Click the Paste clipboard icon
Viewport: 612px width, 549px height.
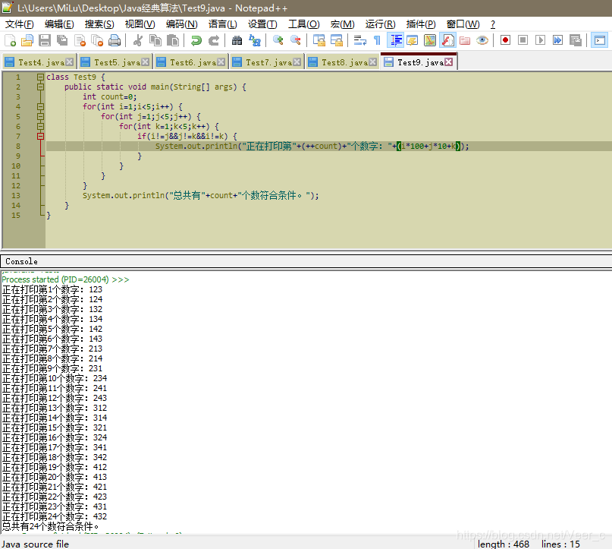click(x=172, y=40)
